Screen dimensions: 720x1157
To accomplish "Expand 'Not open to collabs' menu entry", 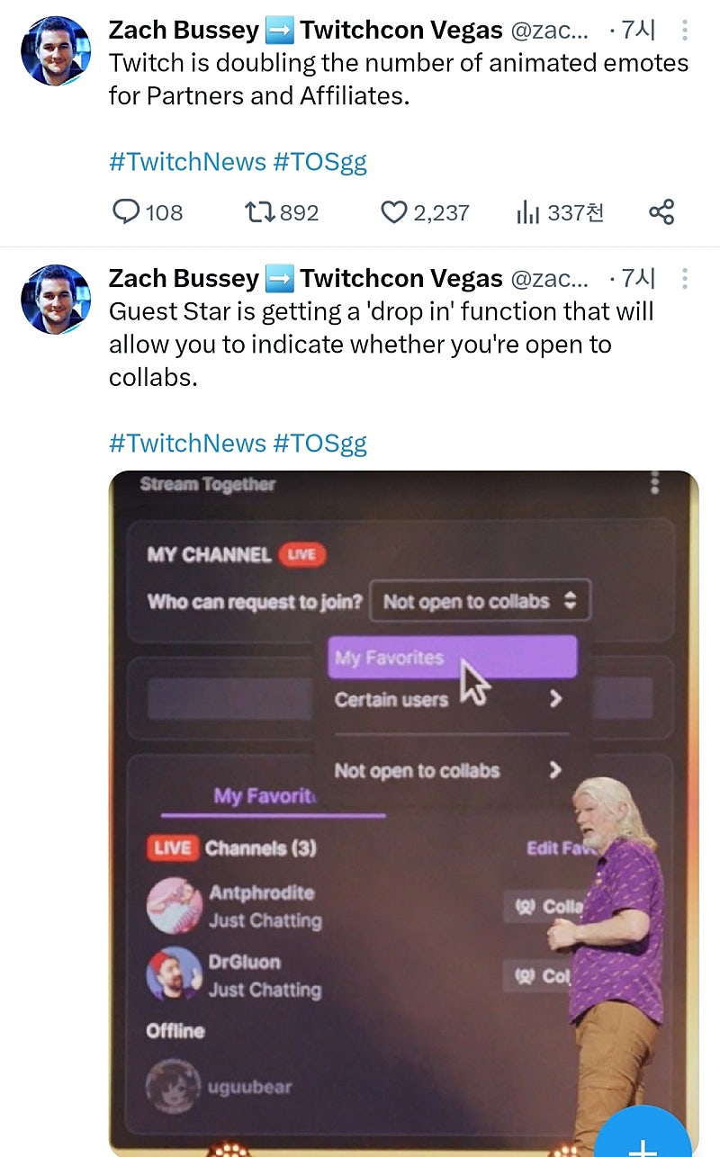I will coord(447,770).
